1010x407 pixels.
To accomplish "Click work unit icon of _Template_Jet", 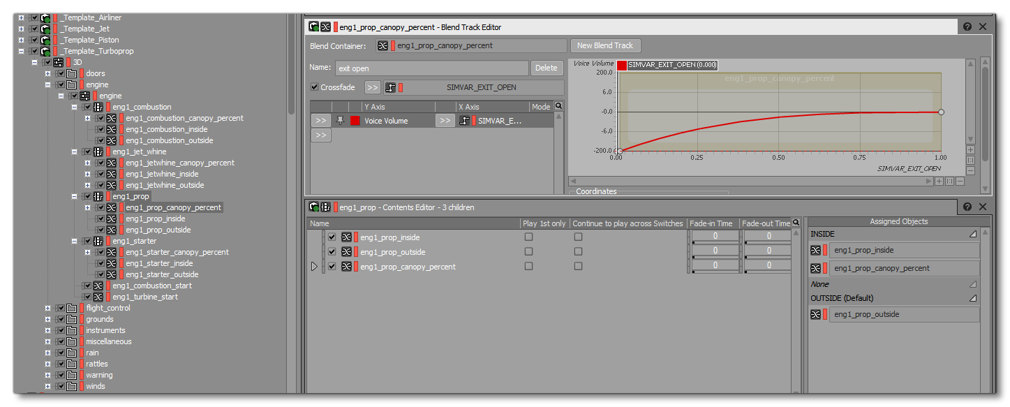I will 45,29.
